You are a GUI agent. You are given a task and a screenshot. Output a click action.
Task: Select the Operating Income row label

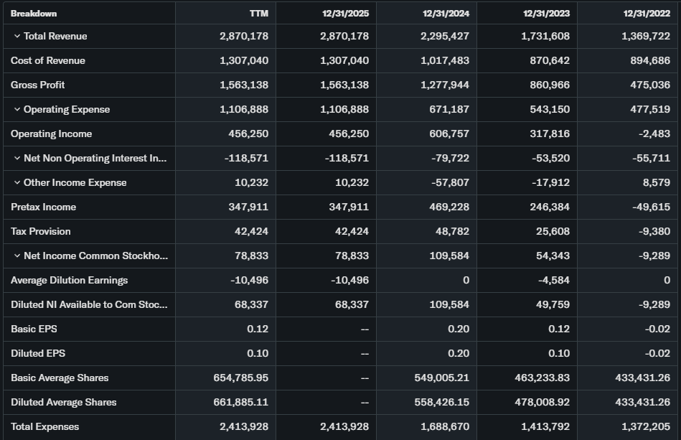[x=52, y=134]
